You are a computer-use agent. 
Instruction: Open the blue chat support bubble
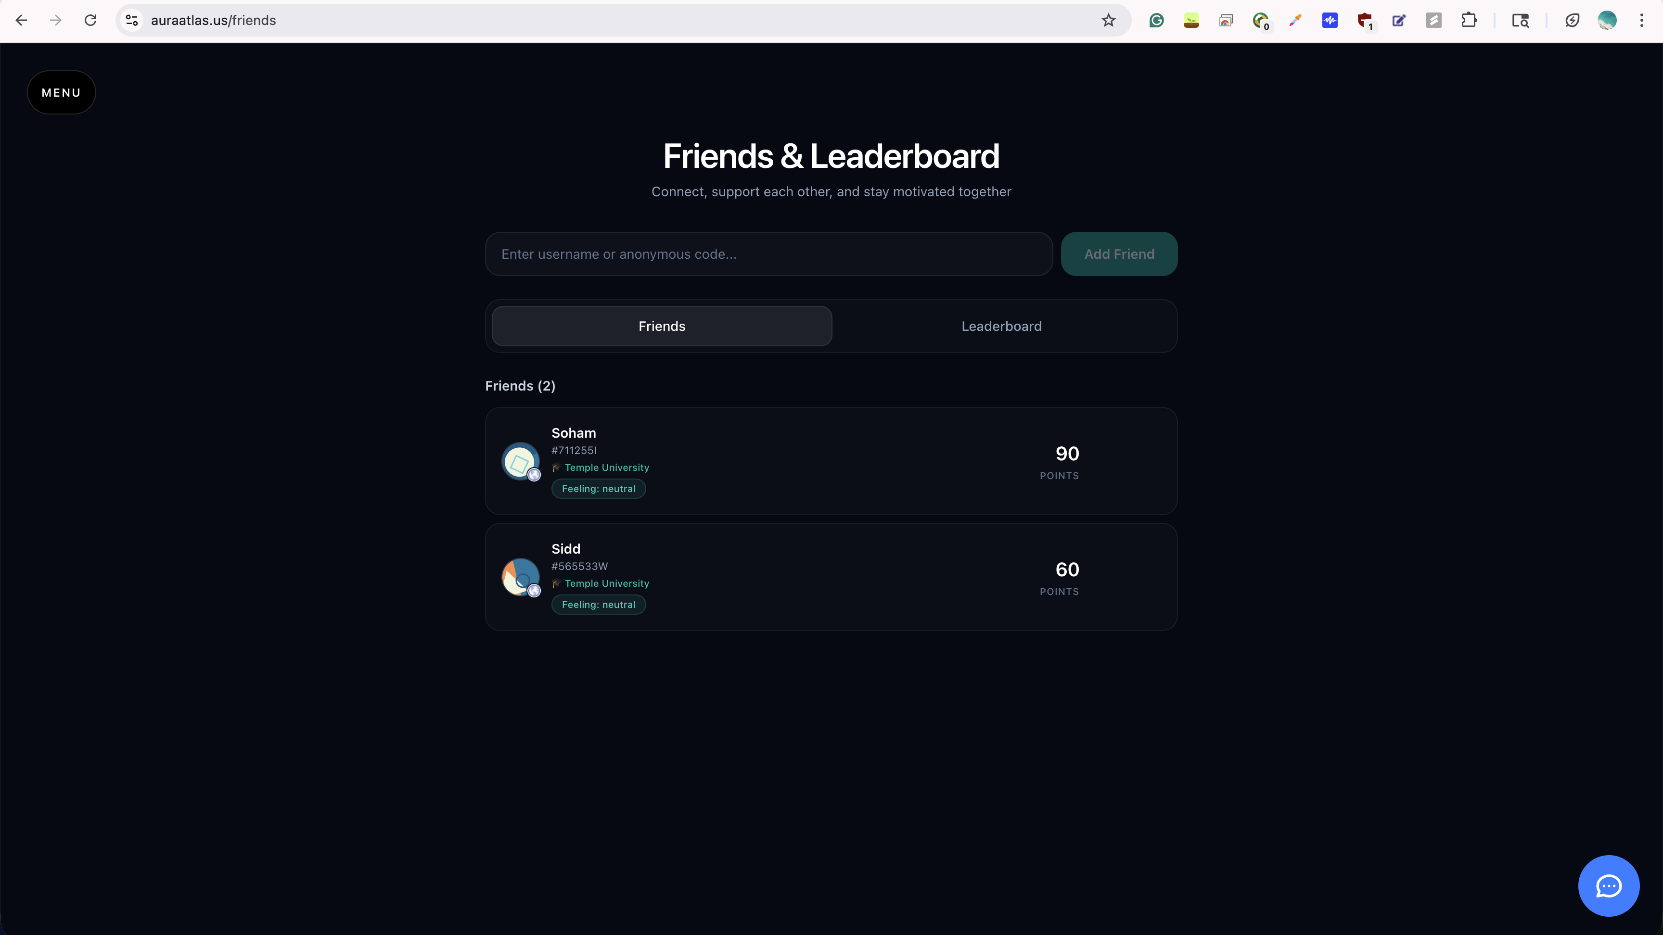[x=1608, y=885]
